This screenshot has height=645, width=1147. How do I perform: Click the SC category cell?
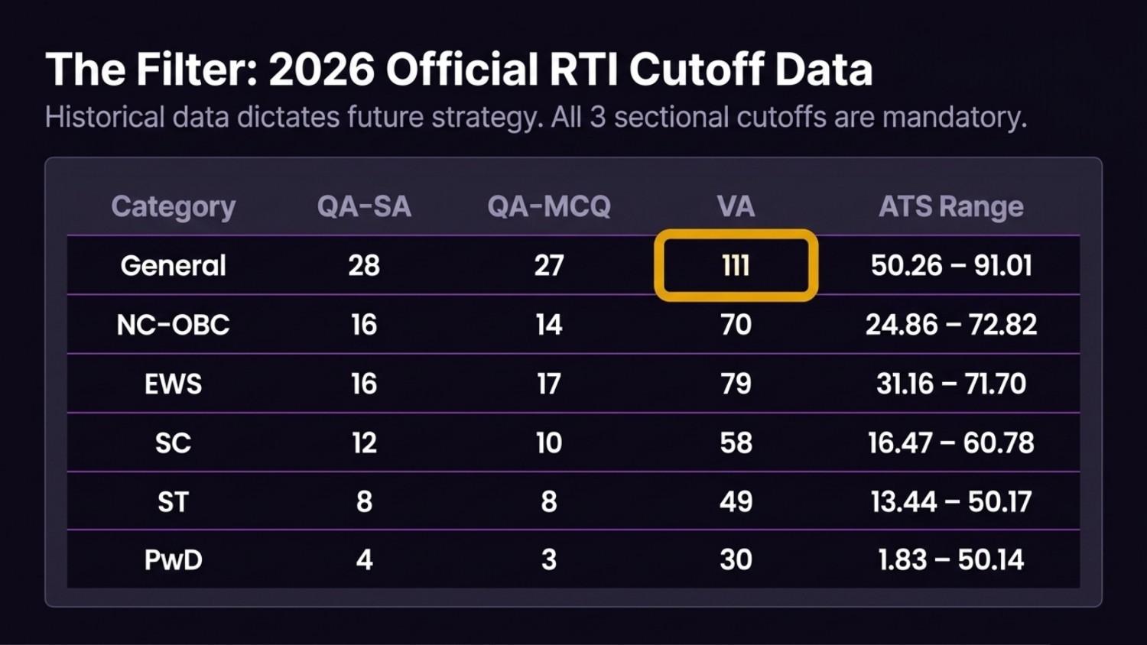point(173,442)
